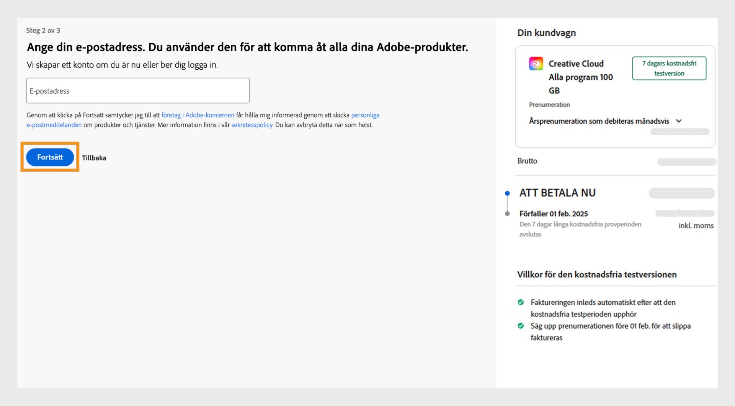This screenshot has width=735, height=406.
Task: Click the green checkmark beside Säg upp prenumerationen
Action: [x=521, y=326]
